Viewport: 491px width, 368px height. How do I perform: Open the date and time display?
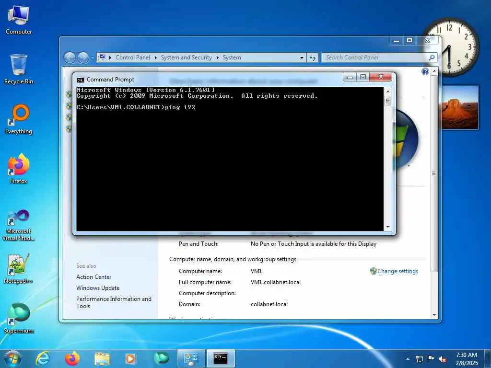click(x=467, y=359)
